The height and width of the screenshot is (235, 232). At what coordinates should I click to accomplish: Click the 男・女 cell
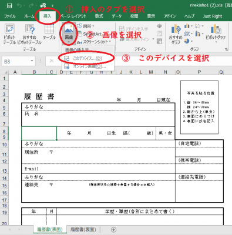(x=166, y=133)
